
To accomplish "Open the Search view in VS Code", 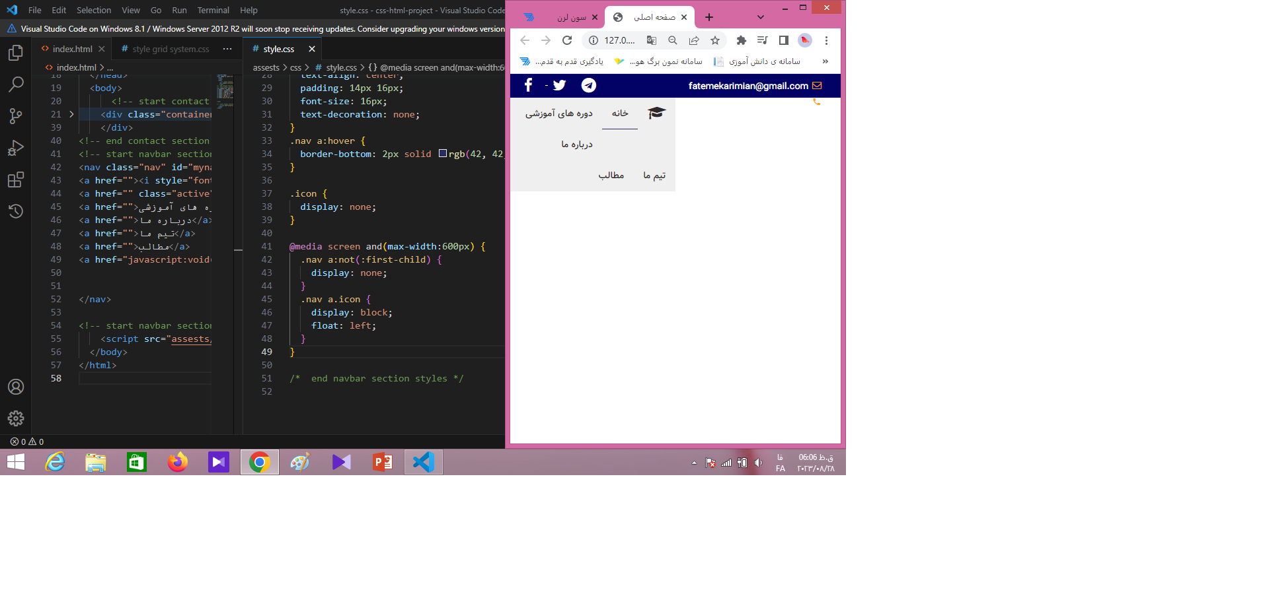I will click(x=16, y=84).
